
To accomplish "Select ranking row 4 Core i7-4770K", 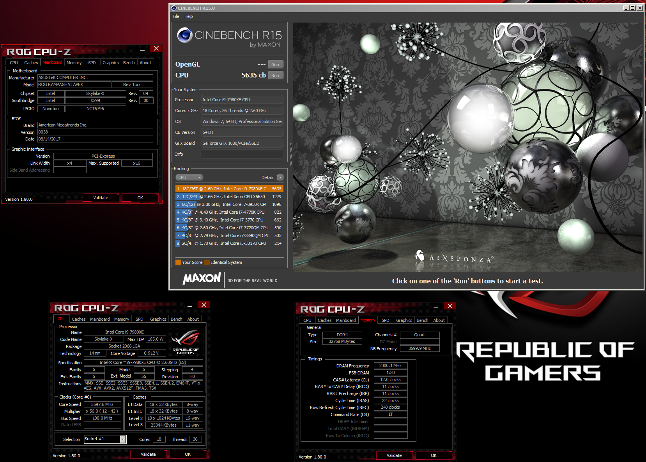I will 230,212.
